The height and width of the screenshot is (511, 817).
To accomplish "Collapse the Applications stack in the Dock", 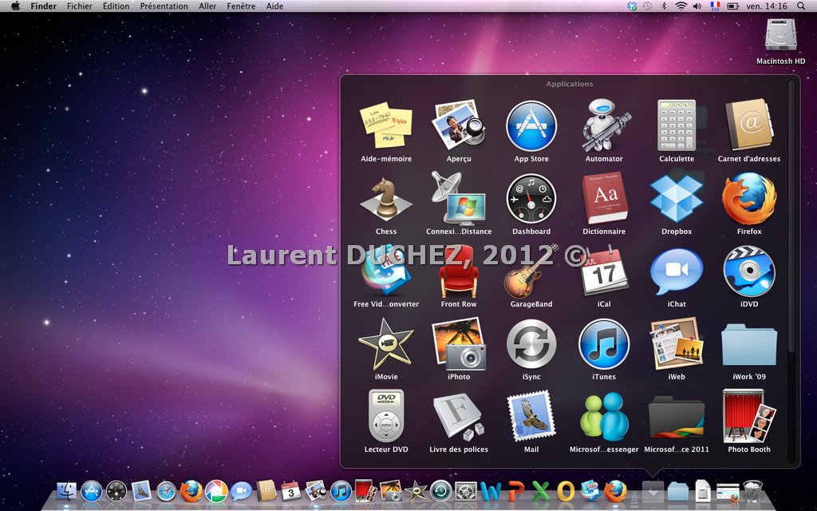I will click(653, 491).
